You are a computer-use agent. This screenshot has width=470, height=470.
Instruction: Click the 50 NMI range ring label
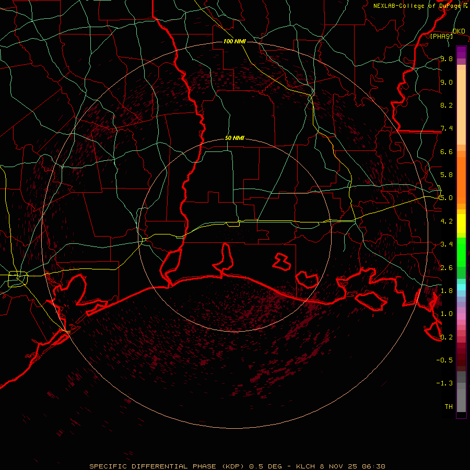234,138
